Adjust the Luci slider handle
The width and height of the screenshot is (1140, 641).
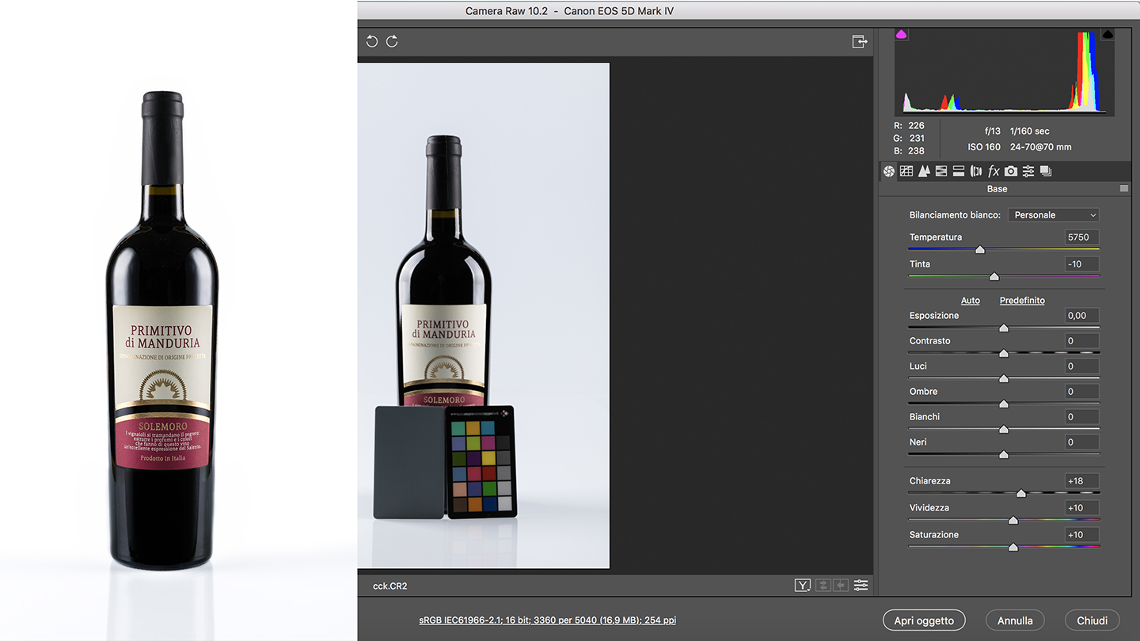point(1004,379)
